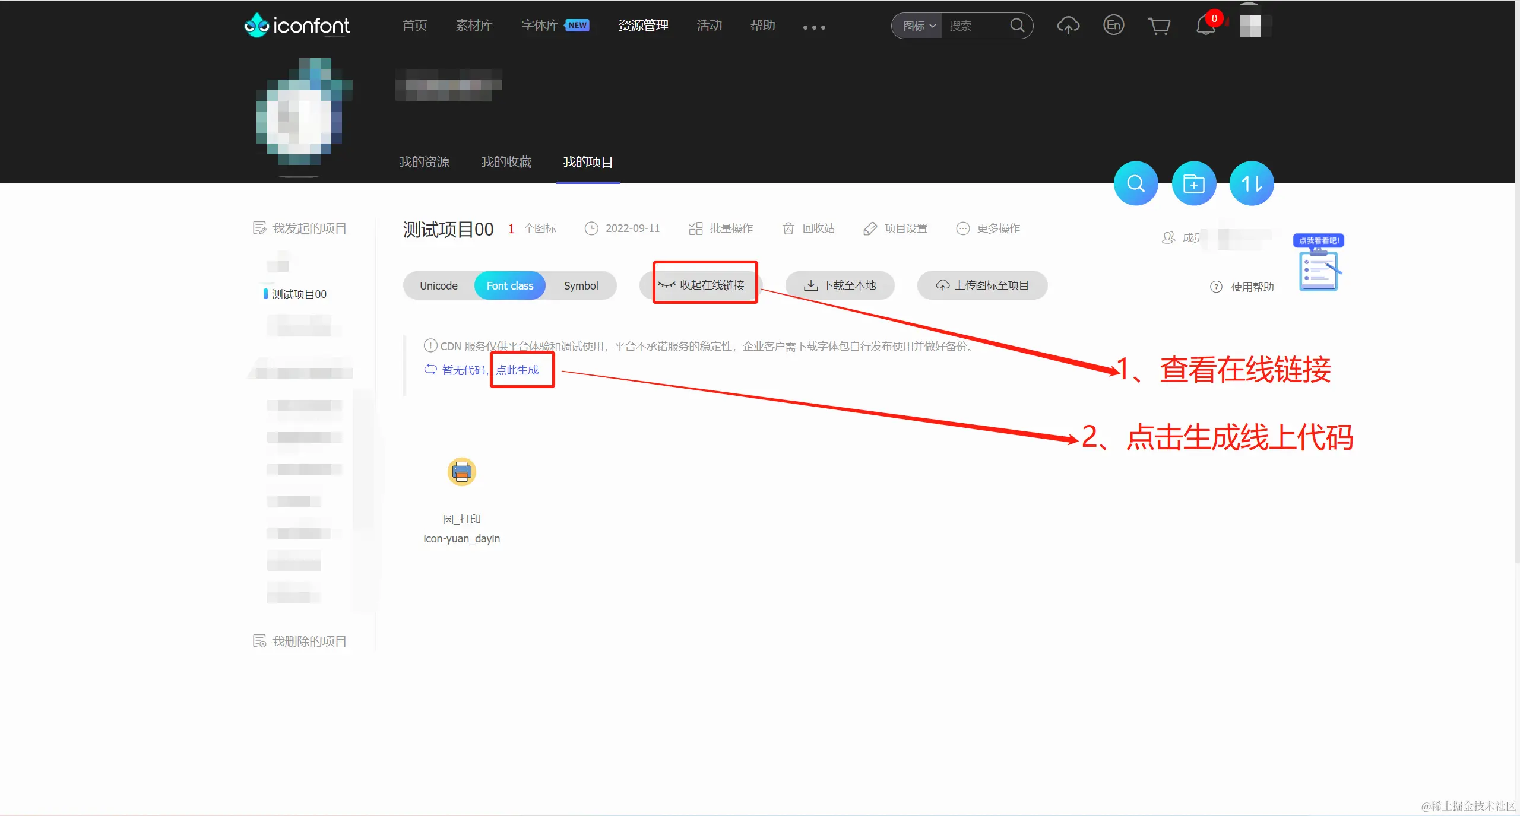
Task: Click 点此生成 link
Action: 517,370
